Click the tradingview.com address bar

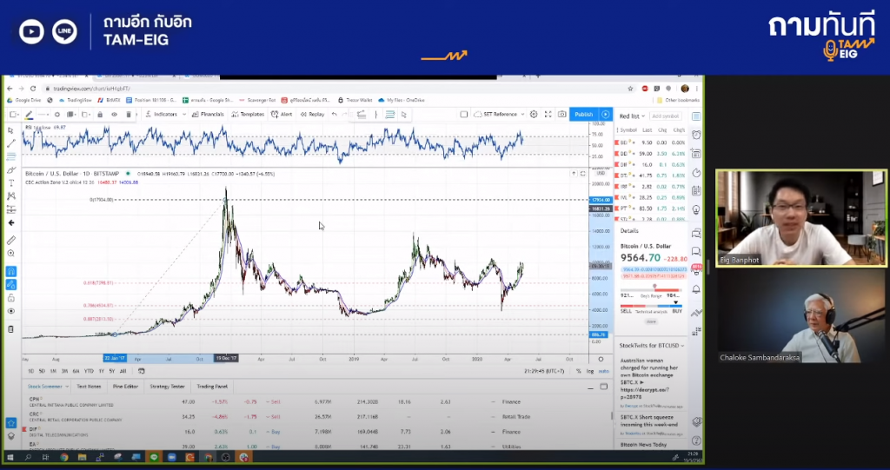point(335,89)
